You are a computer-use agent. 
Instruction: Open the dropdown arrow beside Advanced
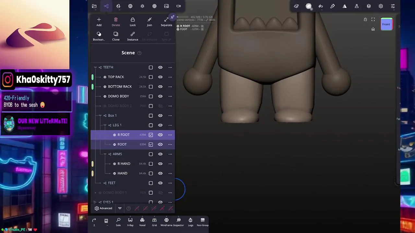click(120, 208)
